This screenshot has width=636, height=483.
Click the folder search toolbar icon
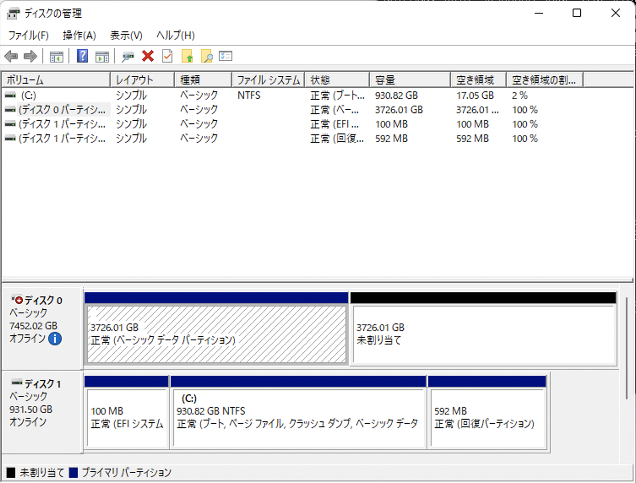coord(207,56)
